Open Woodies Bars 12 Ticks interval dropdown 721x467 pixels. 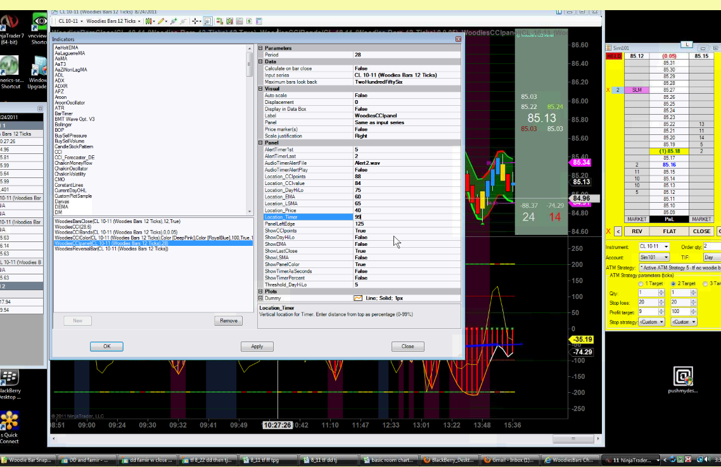point(113,21)
